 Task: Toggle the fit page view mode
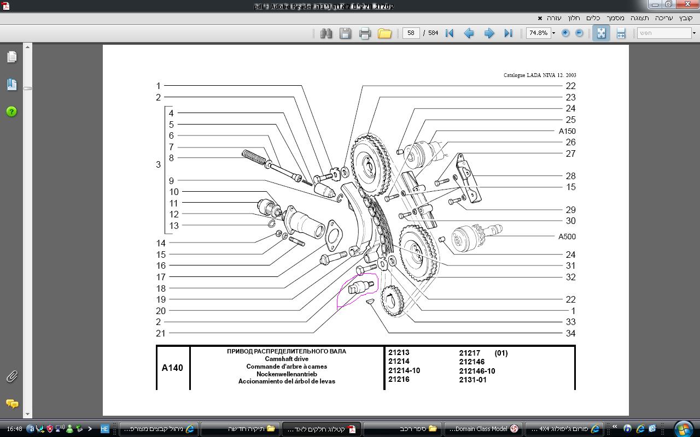coord(601,33)
